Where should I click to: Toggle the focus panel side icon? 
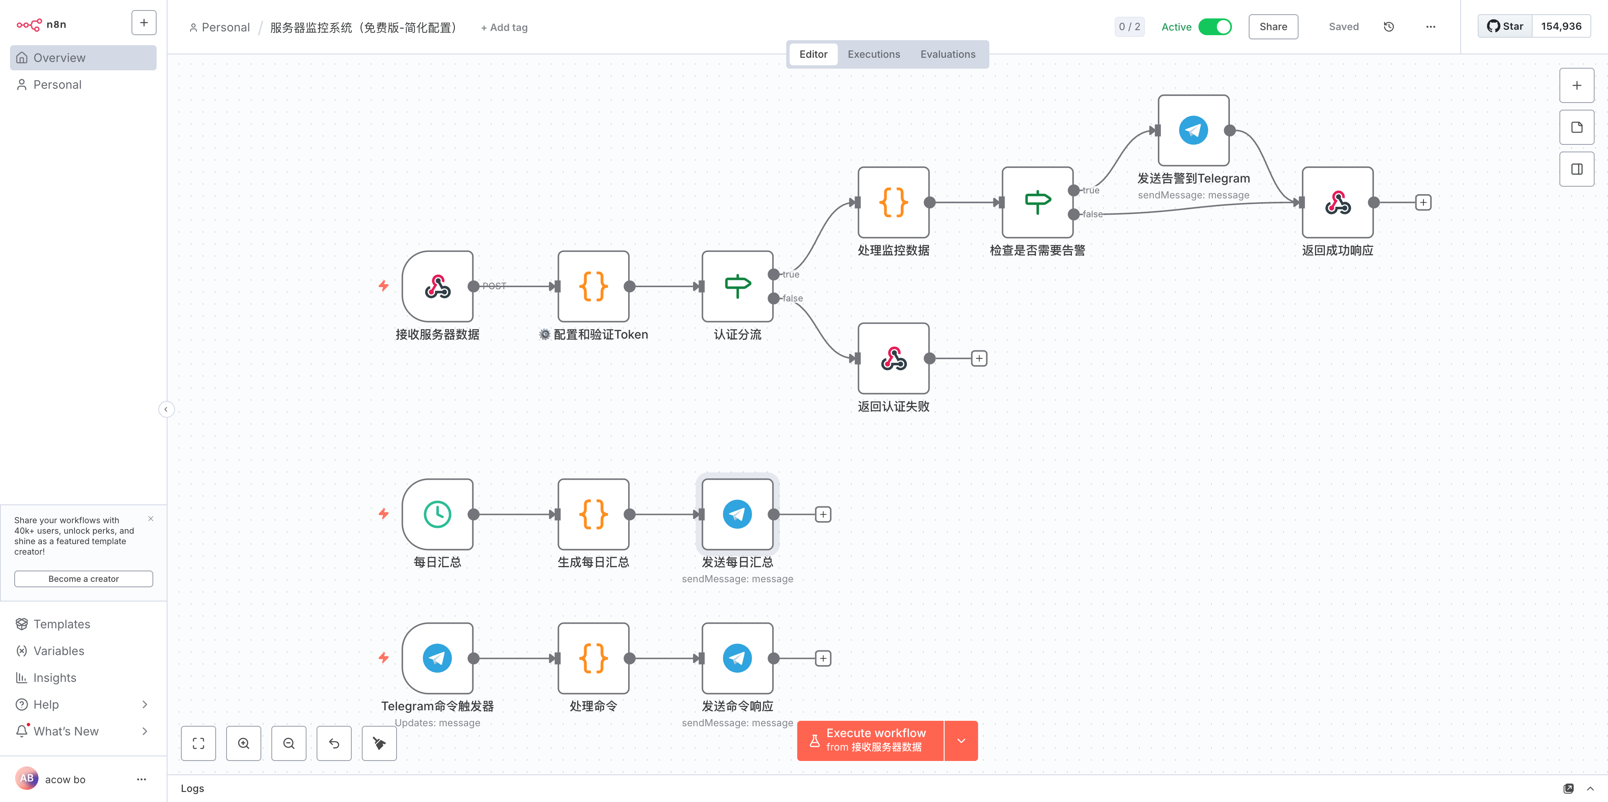(x=1576, y=169)
